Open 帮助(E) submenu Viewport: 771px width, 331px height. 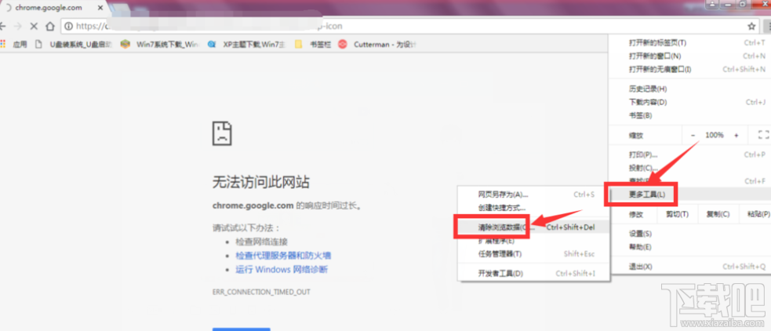click(x=690, y=247)
